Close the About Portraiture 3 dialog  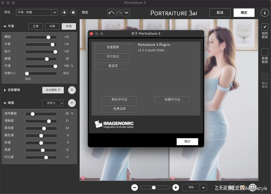tap(91, 34)
